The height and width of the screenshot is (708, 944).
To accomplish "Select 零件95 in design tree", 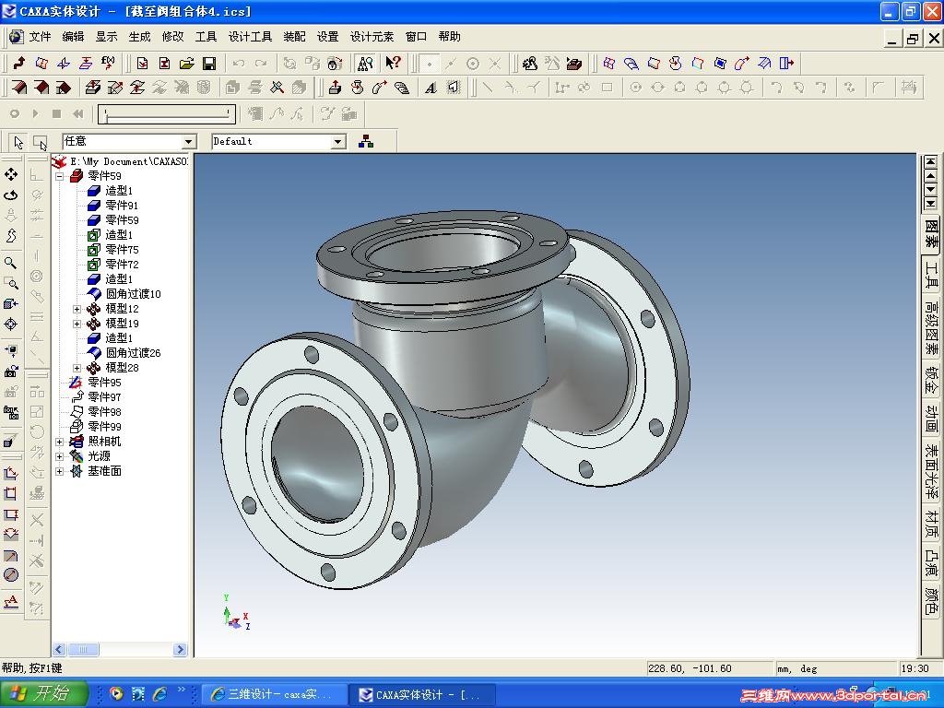I will pos(104,383).
